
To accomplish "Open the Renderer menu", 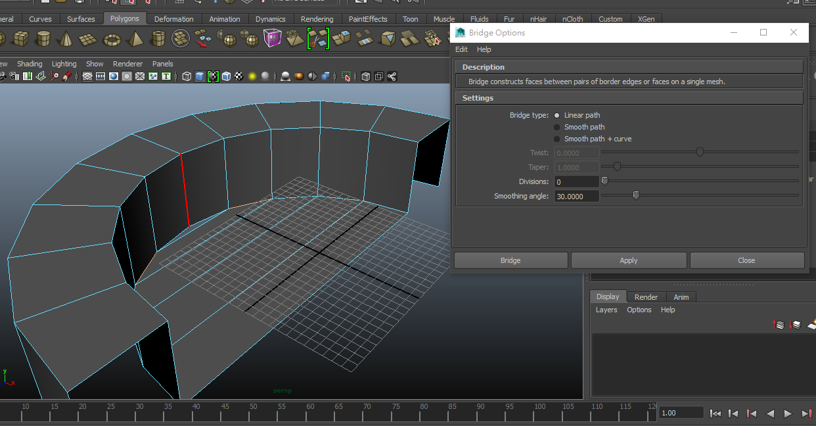I will point(127,63).
